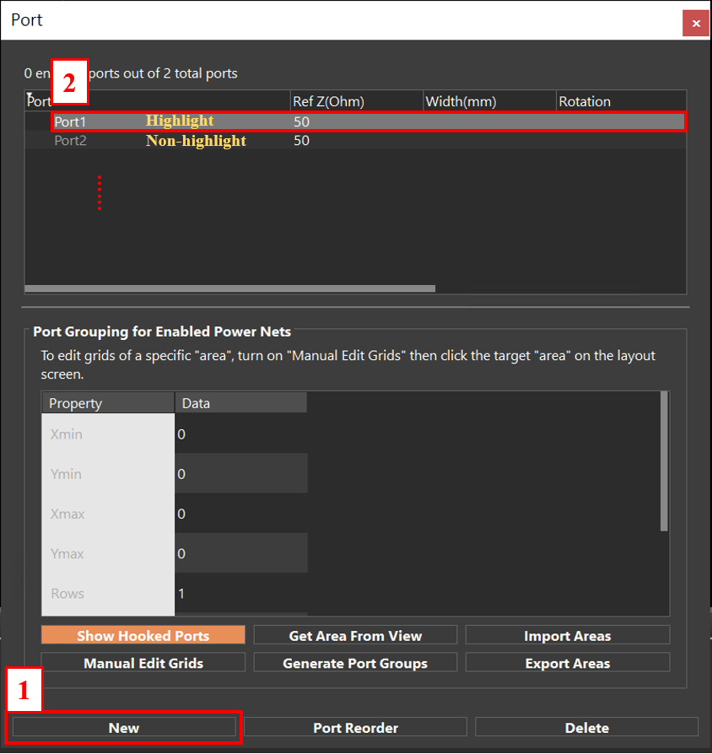Click the New port button
Screen dimensions: 712x754
coord(124,728)
